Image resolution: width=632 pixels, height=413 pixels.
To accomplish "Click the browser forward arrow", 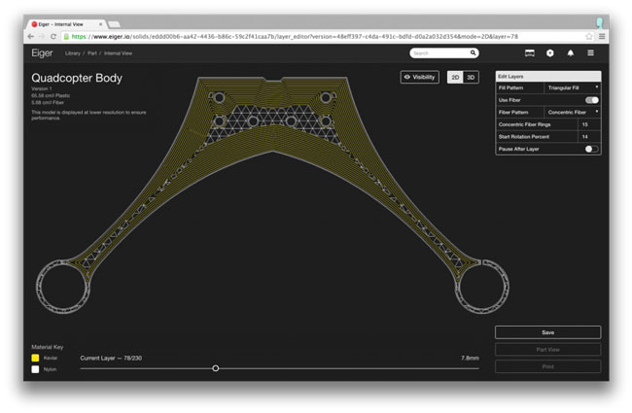I will 42,36.
